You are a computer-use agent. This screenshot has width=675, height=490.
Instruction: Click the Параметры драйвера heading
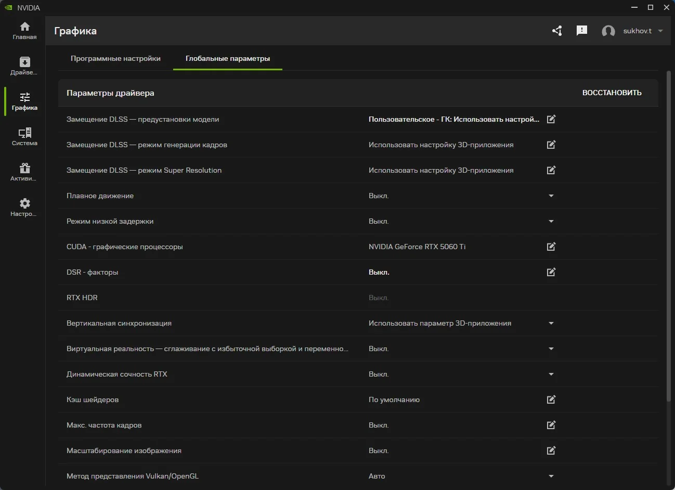click(x=110, y=93)
